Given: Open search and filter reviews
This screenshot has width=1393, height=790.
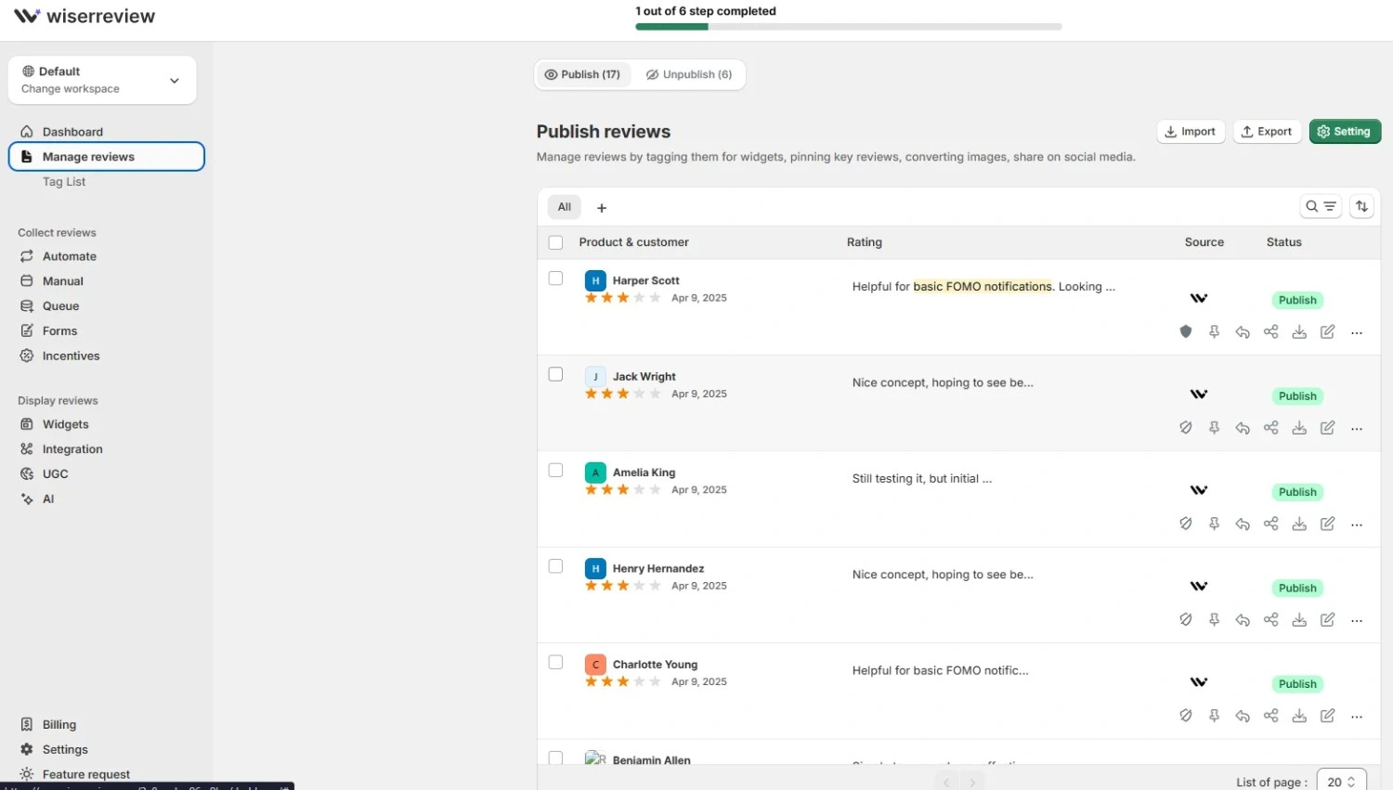Looking at the screenshot, I should (x=1321, y=206).
